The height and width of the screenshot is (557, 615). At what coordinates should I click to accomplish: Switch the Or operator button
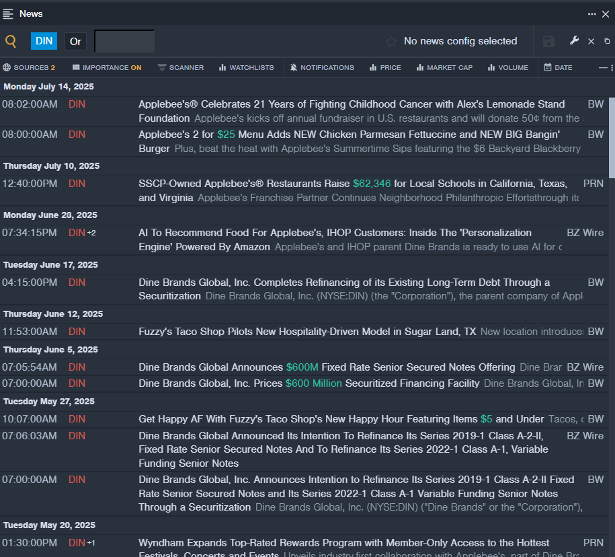point(75,41)
